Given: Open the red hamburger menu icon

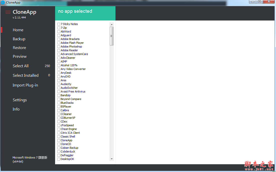Looking at the screenshot, I should [8, 12].
